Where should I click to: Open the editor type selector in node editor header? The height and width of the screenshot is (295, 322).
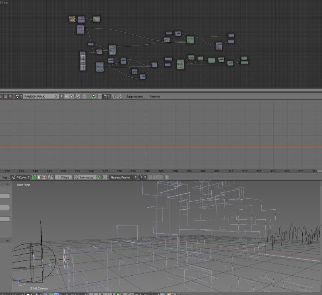point(2,97)
